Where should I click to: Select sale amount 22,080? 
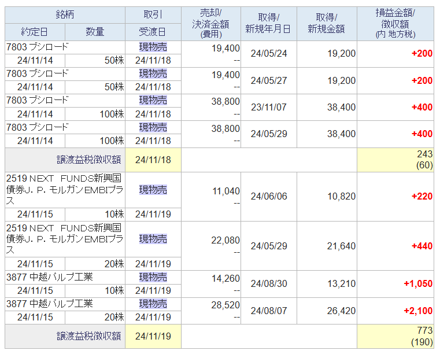[225, 241]
